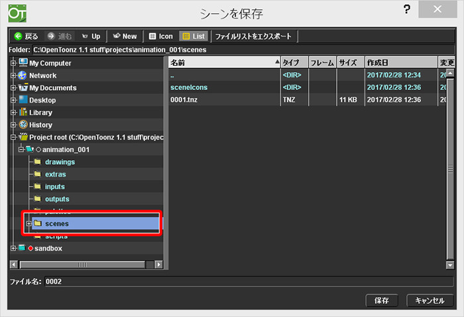
Task: Click the ファイル名 file name field
Action: click(x=249, y=281)
